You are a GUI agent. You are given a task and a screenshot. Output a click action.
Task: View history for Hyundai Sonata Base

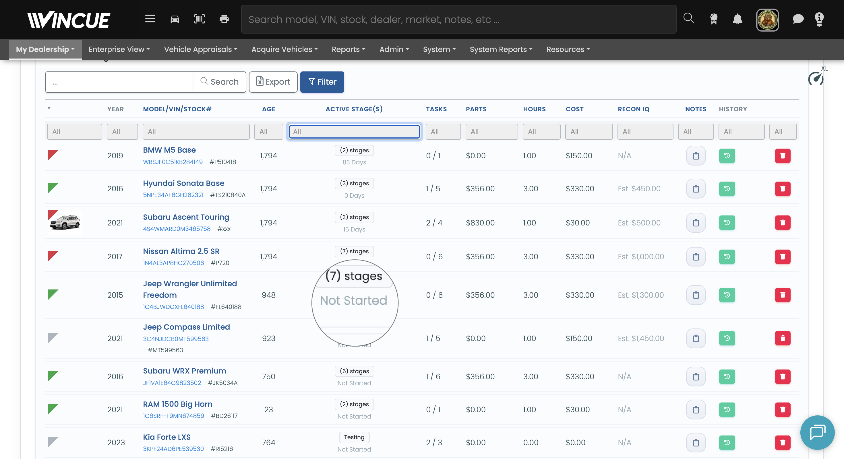727,188
